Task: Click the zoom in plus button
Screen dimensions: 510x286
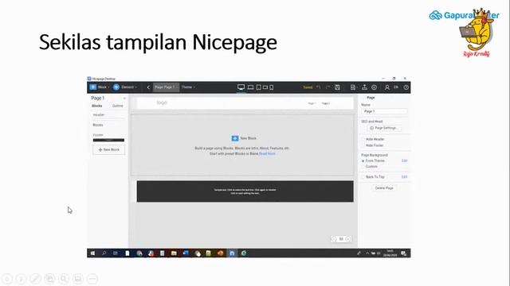Action: pos(348,239)
